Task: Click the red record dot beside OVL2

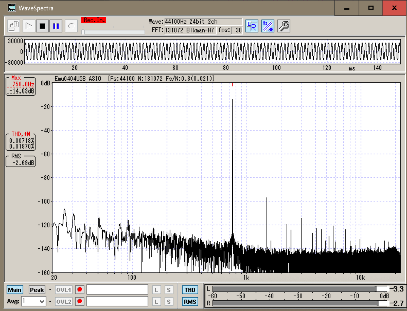Action: [x=80, y=301]
